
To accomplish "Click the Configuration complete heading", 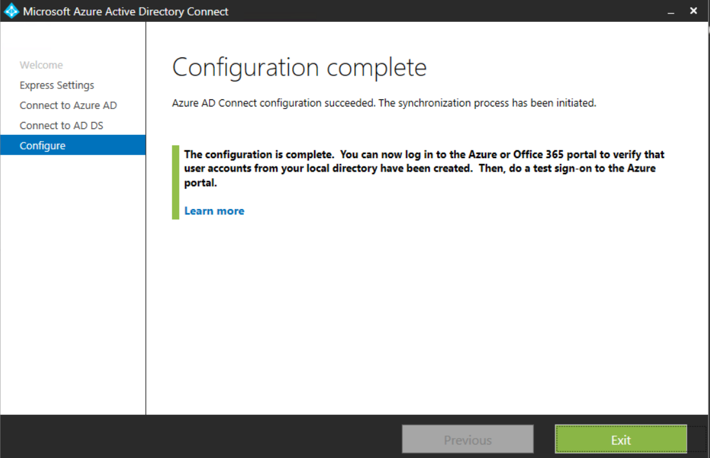I will pyautogui.click(x=299, y=67).
